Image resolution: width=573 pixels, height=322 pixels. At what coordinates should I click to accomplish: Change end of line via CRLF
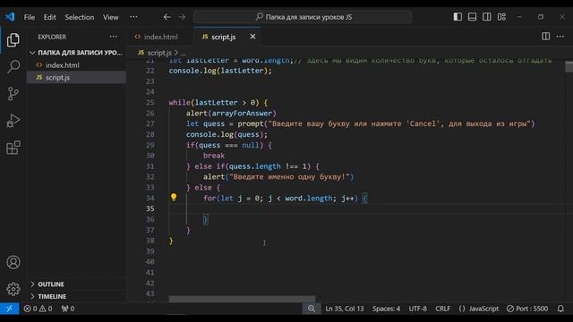[x=443, y=309]
